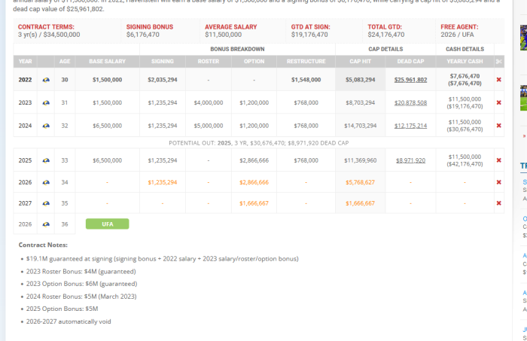
Task: Open the $12,175,214 dead cap link
Action: tap(411, 126)
